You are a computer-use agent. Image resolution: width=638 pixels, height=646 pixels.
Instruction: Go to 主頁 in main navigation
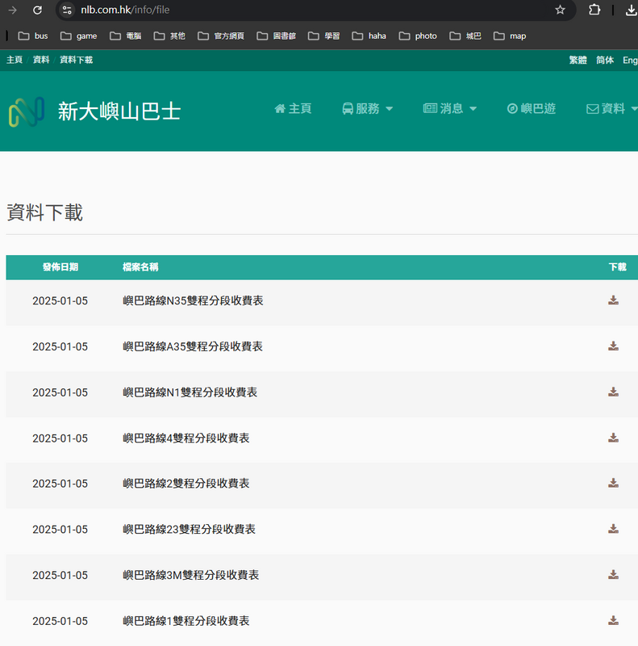(x=293, y=109)
